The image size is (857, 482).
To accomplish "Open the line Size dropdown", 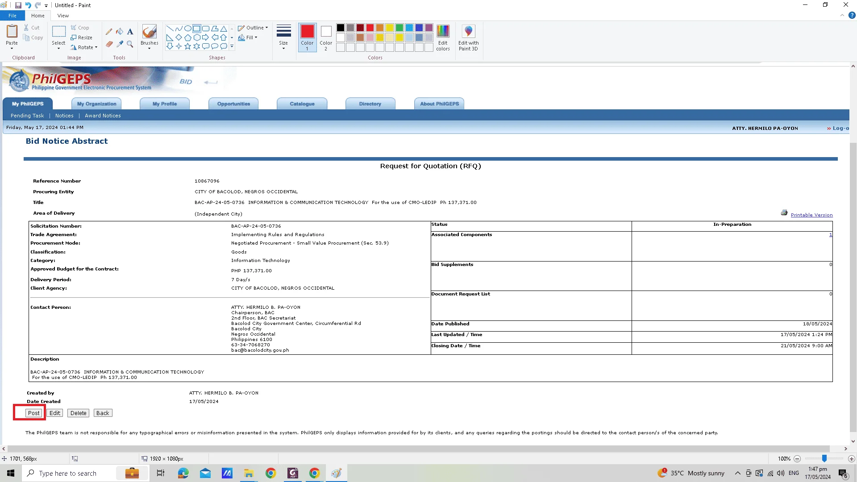I will 283,37.
